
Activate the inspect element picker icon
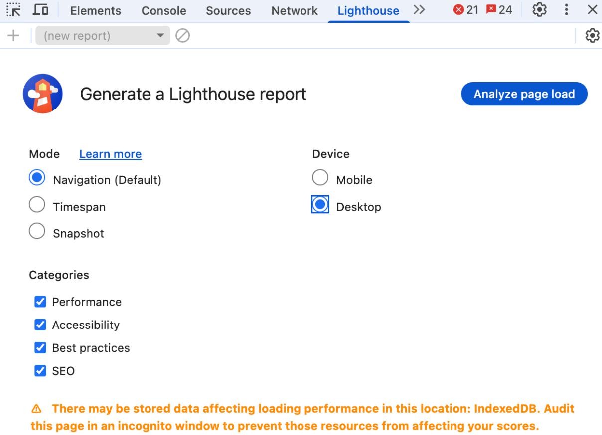tap(14, 10)
